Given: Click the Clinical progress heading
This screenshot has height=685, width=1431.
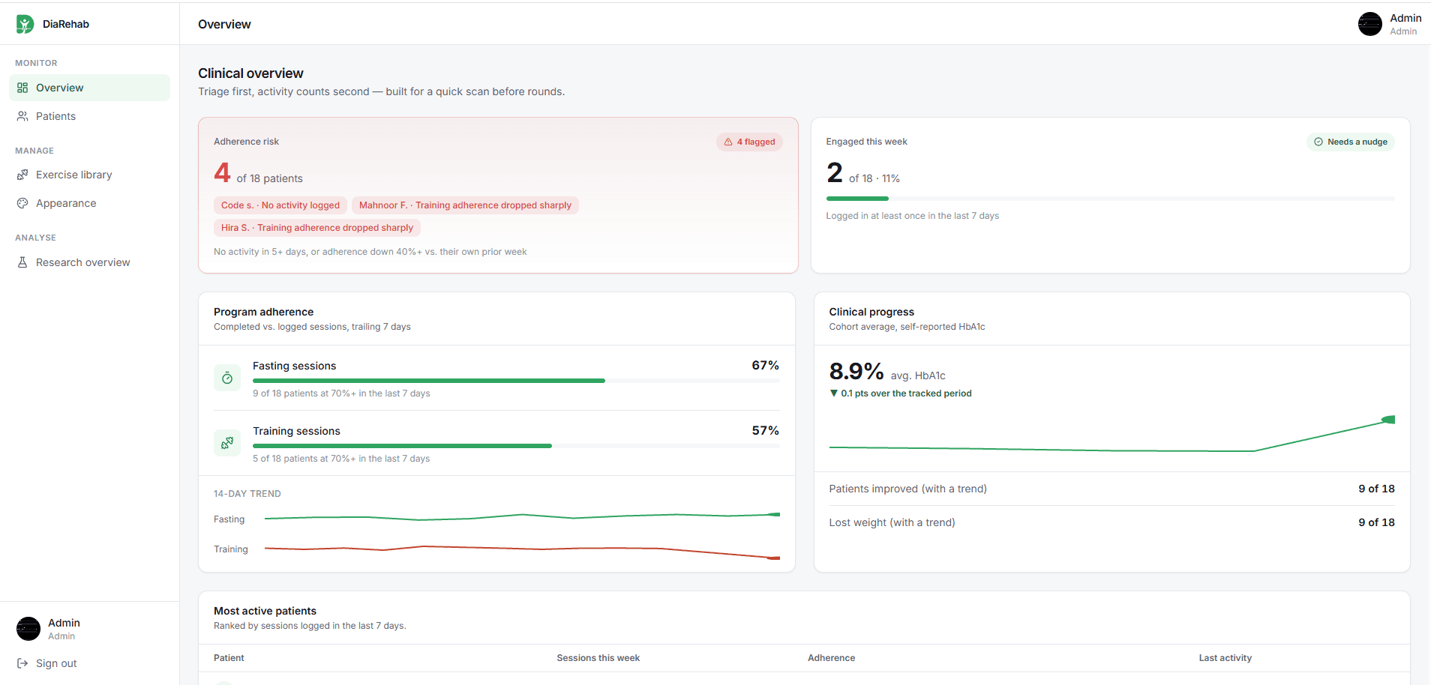Looking at the screenshot, I should [x=871, y=312].
